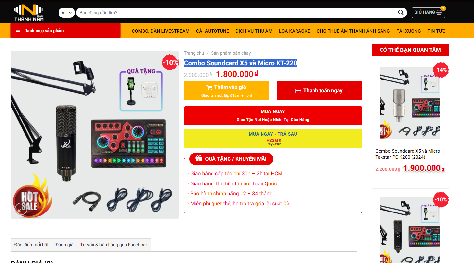Click the Home PayLater logo

[273, 142]
